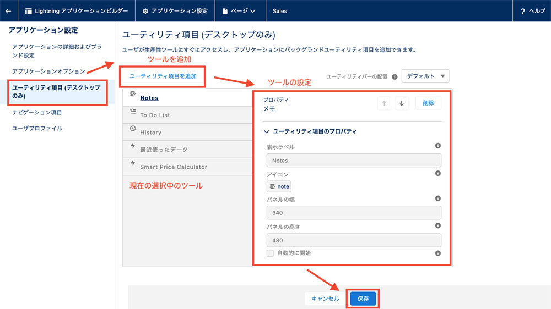The image size is (551, 309).
Task: Click info icon for 表示ラベル
Action: 438,146
